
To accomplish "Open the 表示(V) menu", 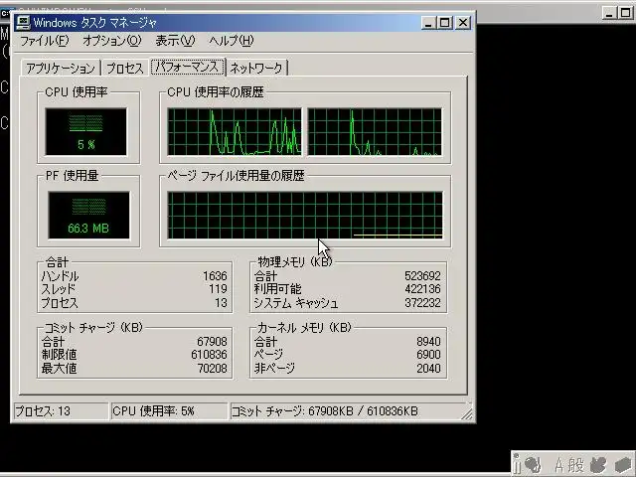I will tap(175, 41).
